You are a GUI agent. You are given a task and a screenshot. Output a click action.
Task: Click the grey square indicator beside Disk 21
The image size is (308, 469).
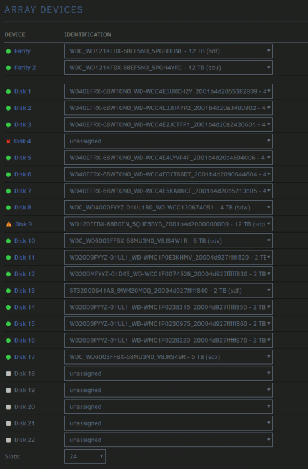8,423
